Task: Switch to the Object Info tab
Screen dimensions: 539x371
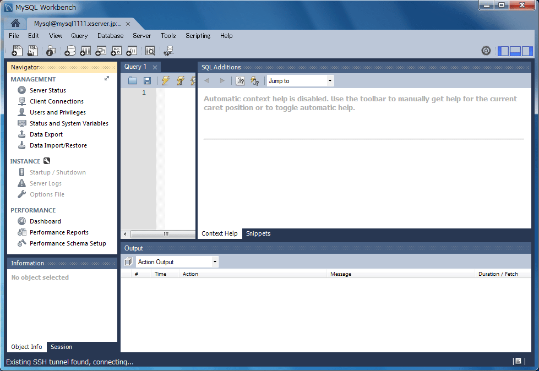Action: click(26, 347)
